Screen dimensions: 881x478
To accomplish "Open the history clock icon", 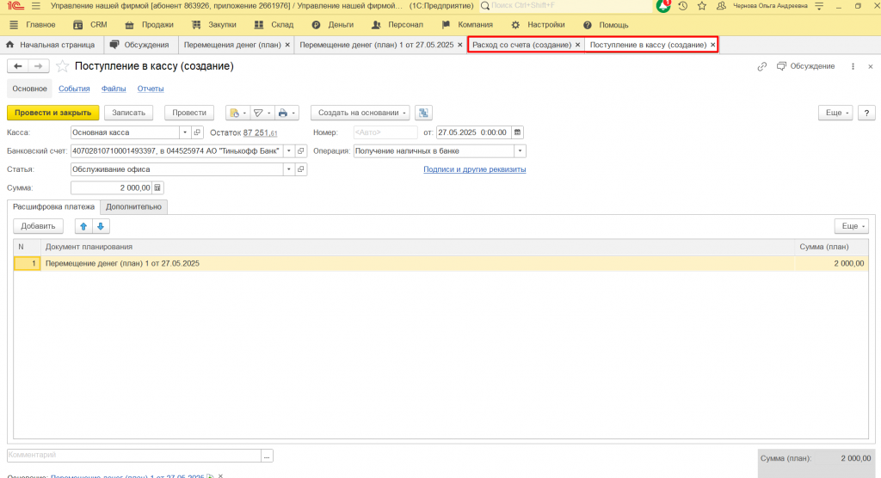I will coord(682,6).
